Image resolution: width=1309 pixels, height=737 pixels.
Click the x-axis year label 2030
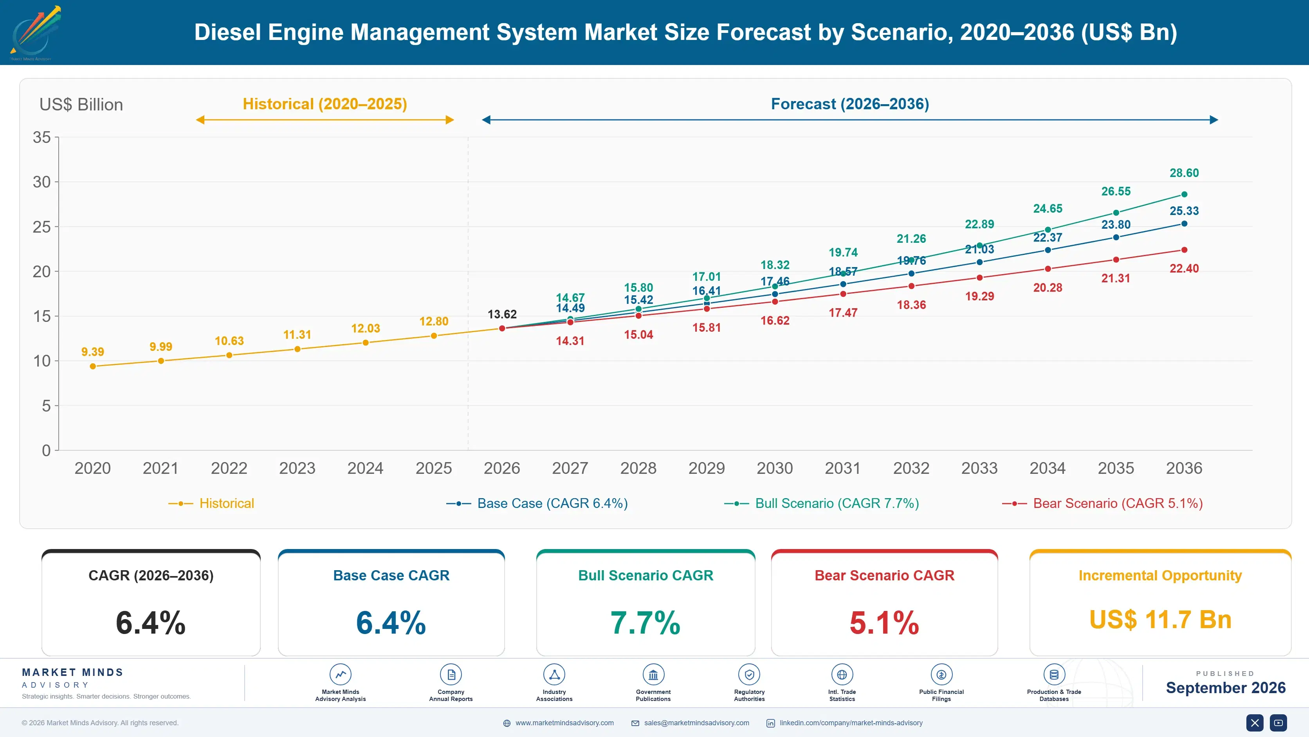[x=774, y=468]
